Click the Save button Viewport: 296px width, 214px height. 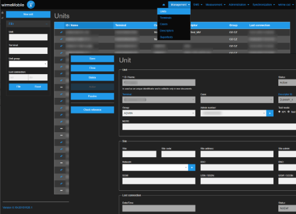click(92, 59)
